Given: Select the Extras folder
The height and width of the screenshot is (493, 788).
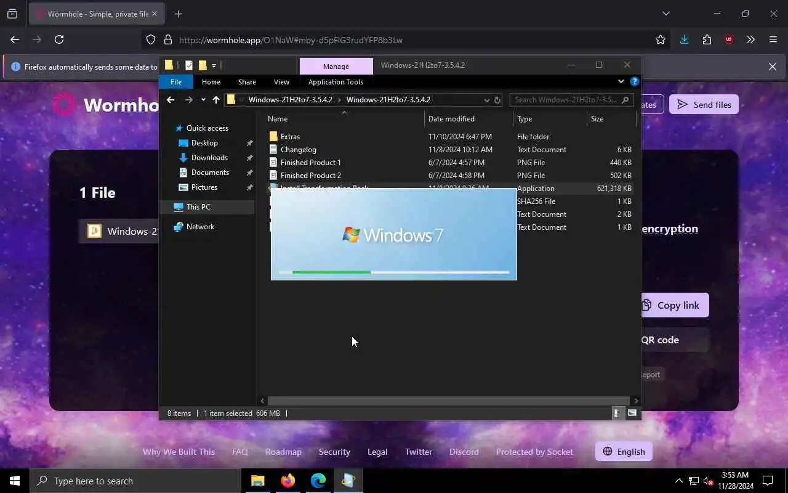Looking at the screenshot, I should pos(290,137).
